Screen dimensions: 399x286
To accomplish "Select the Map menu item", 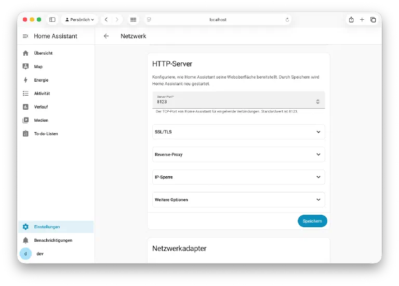I will coord(56,67).
